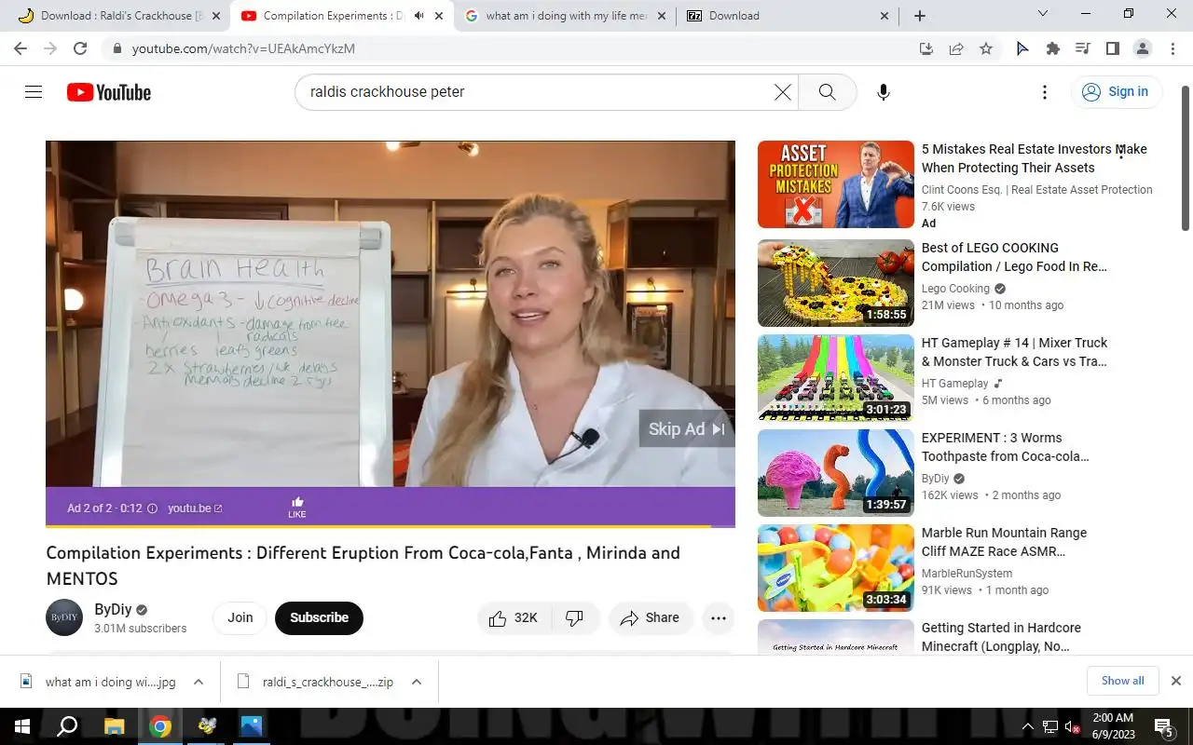Screen dimensions: 1193x745
Task: Open Getting Started in Hardcore Minecraft
Action: click(1001, 637)
